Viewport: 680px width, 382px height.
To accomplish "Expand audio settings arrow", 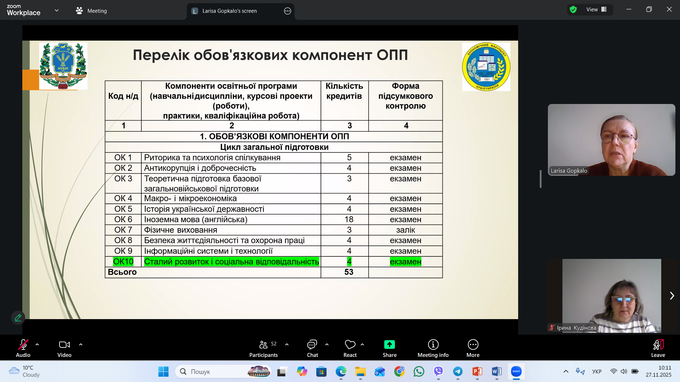I will click(x=37, y=344).
